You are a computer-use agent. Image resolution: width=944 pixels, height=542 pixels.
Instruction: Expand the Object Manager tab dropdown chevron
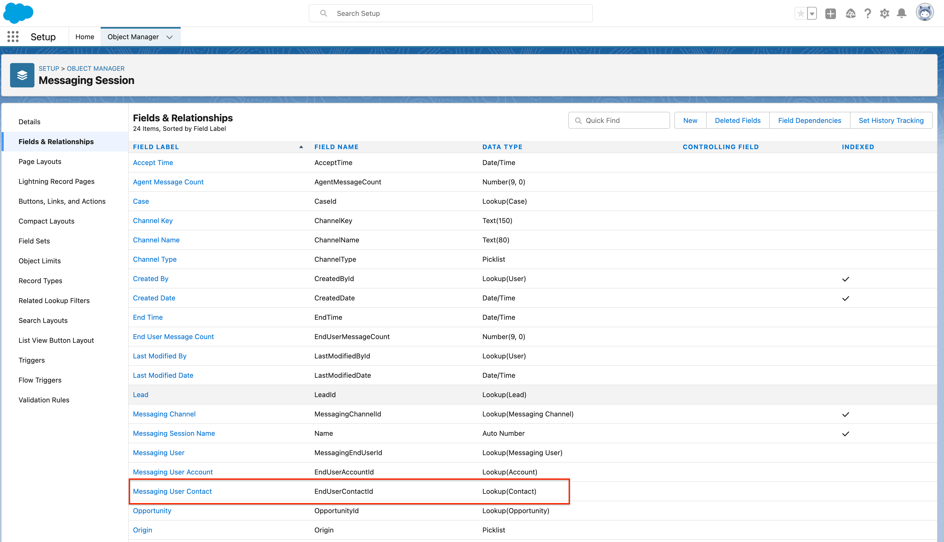170,37
